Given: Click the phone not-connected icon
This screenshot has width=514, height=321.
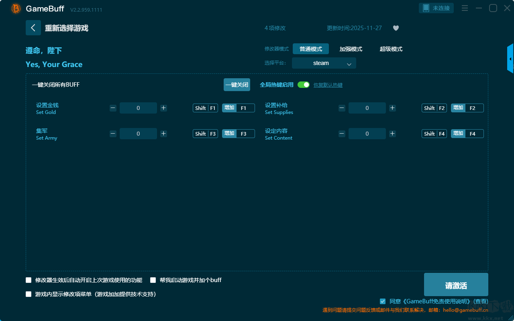Looking at the screenshot, I should (426, 8).
